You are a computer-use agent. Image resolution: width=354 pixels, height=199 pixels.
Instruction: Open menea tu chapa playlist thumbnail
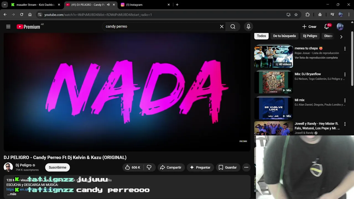click(274, 56)
